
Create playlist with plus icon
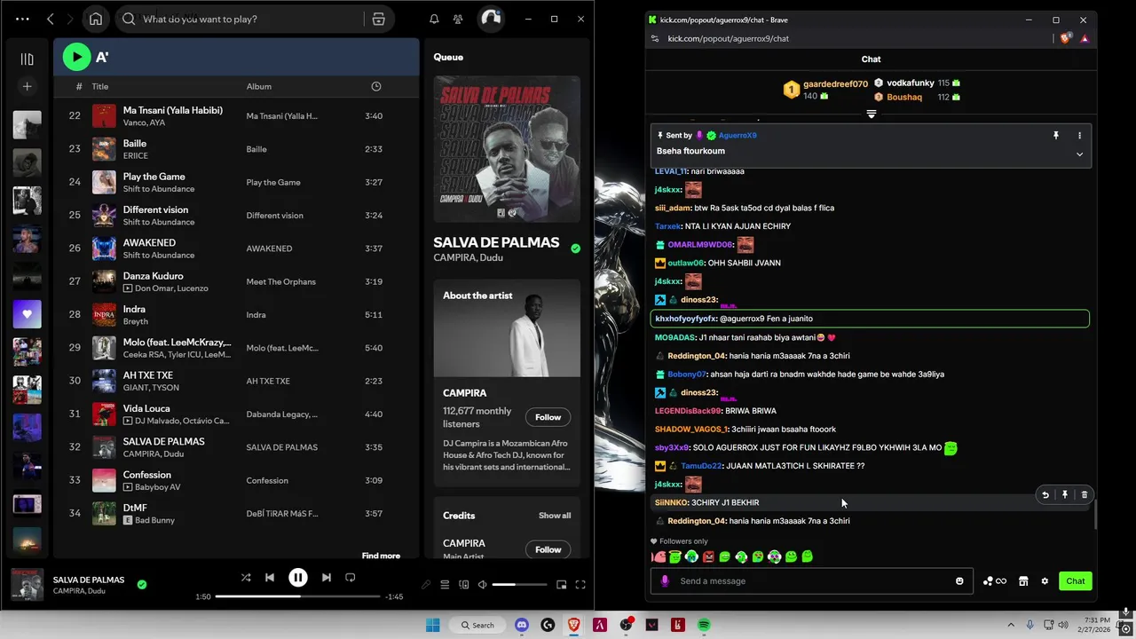[x=27, y=86]
